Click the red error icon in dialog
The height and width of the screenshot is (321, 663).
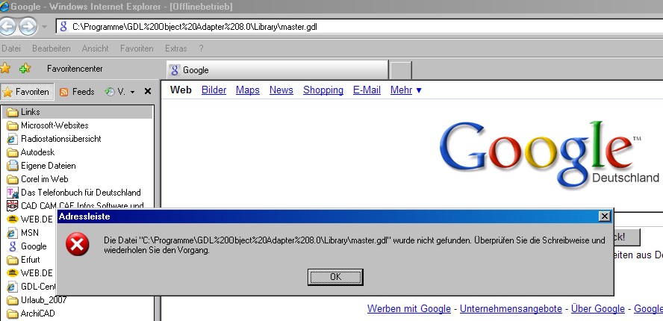tap(78, 244)
